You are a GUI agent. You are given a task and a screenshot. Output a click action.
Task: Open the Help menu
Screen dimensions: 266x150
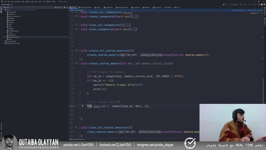(54, 2)
